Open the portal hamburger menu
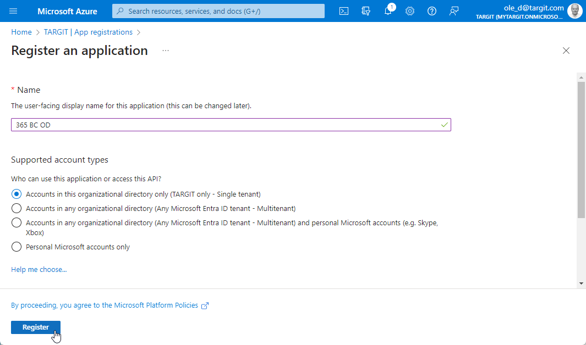This screenshot has height=345, width=586. (13, 11)
